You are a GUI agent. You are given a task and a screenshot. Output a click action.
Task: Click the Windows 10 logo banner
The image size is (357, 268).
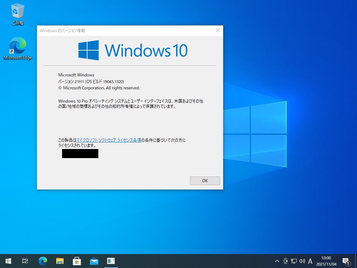point(133,50)
